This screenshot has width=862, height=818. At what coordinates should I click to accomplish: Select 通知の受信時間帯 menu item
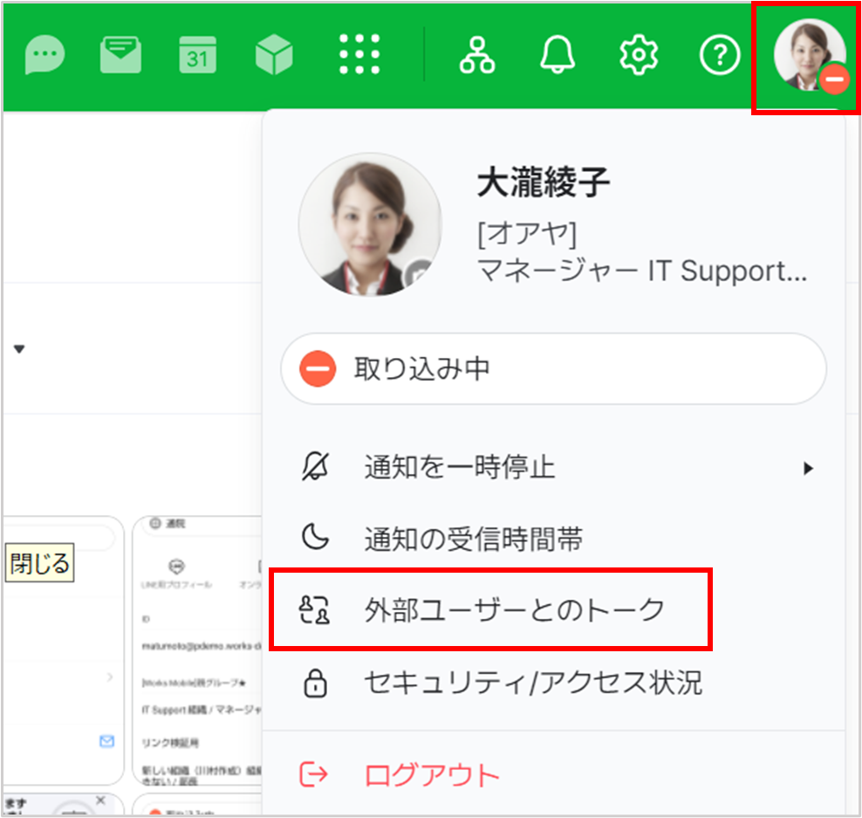(x=473, y=540)
